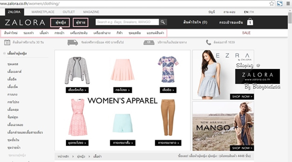This screenshot has height=162, width=292.
Task: Select เสื้อเชิ้ต in sidebar
Action: (x=12, y=87)
